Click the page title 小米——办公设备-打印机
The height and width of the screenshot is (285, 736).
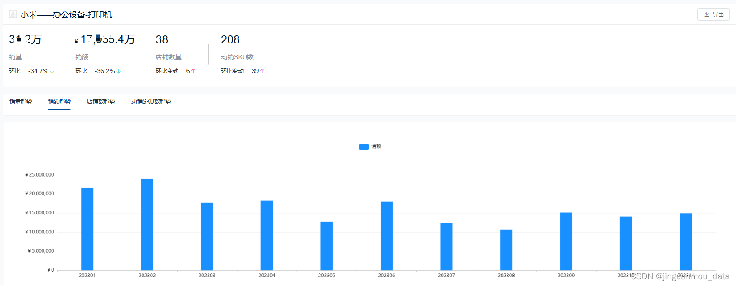pyautogui.click(x=66, y=15)
